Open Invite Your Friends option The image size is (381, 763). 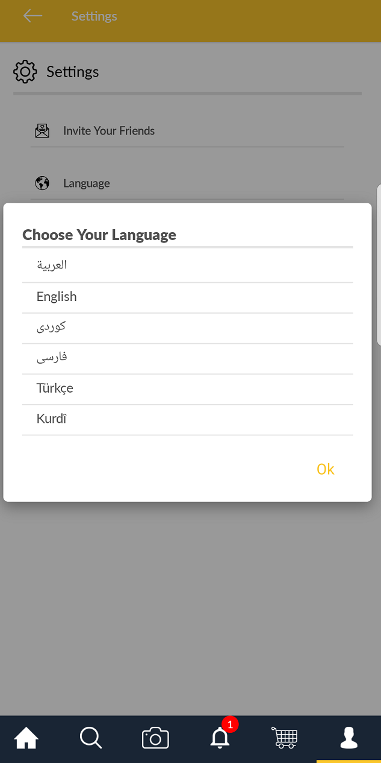109,131
